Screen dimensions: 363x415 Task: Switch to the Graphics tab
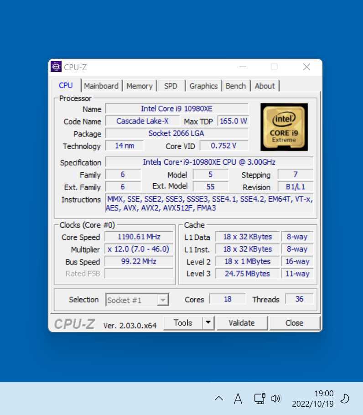203,86
